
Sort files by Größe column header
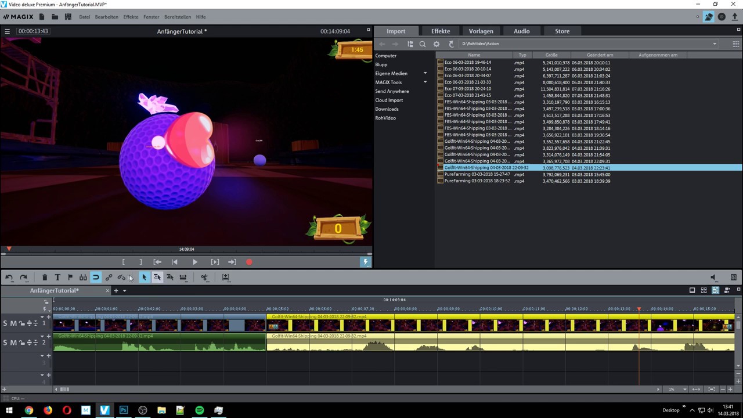click(x=551, y=55)
